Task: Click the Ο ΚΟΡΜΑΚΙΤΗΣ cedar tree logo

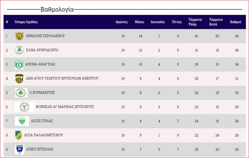Action: click(x=21, y=93)
